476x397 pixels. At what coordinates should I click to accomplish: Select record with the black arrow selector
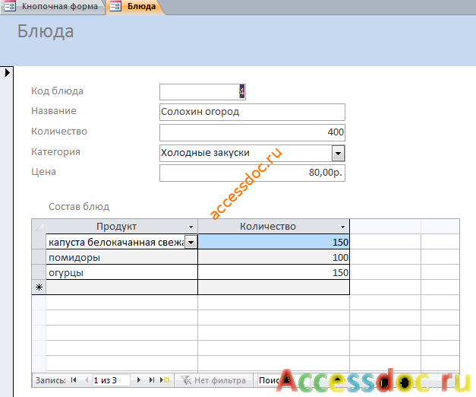click(x=7, y=73)
